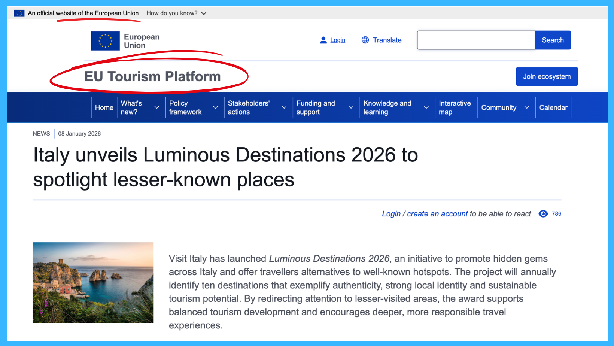Click the Translate link
The width and height of the screenshot is (614, 346).
[x=387, y=40]
